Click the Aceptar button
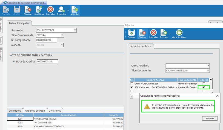Image resolution: width=223 pixels, height=130 pixels. pyautogui.click(x=210, y=119)
